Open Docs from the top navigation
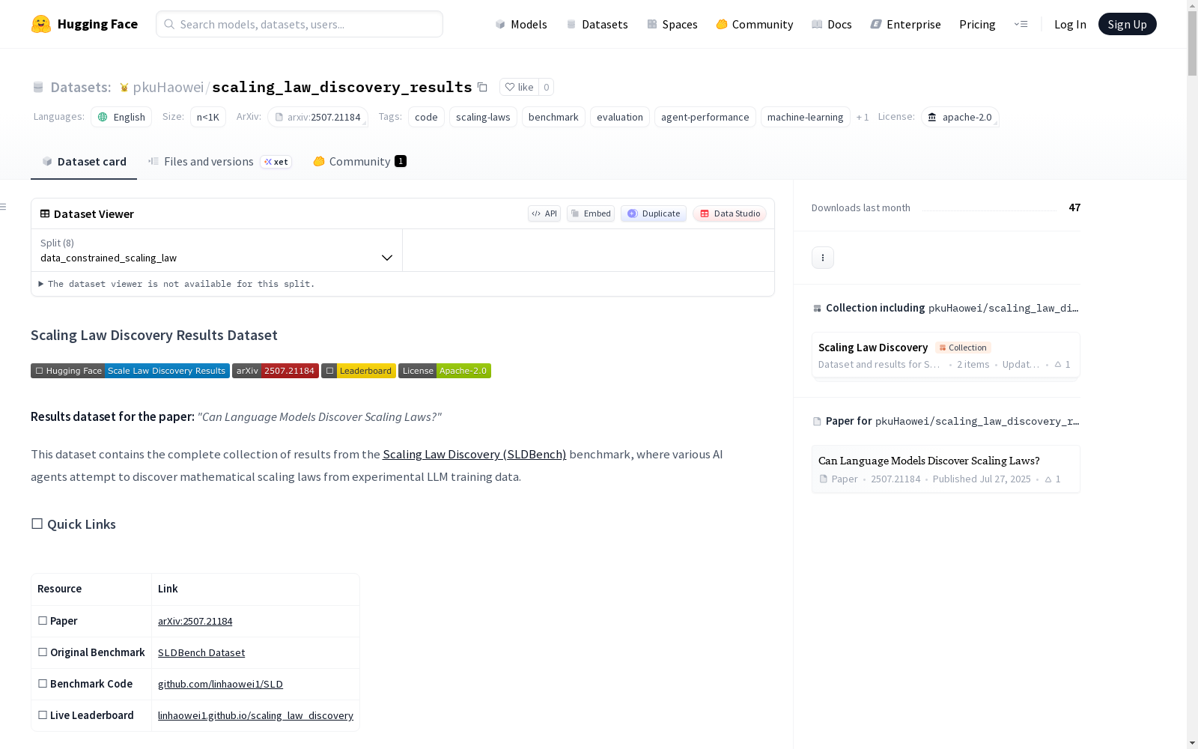The width and height of the screenshot is (1198, 749). pyautogui.click(x=832, y=24)
